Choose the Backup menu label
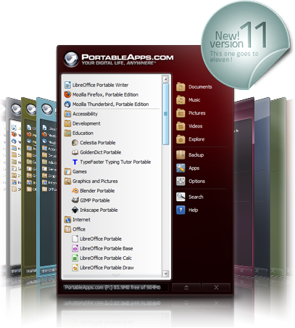The height and width of the screenshot is (328, 295). (196, 155)
